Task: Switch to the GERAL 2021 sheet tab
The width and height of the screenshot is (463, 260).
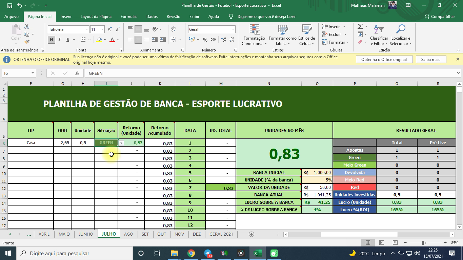Action: tap(221, 234)
